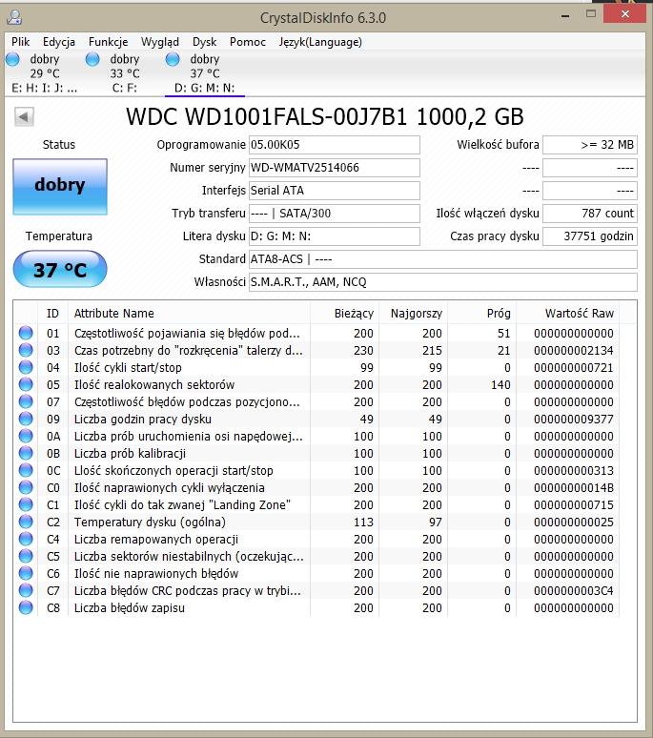Click status orb of attribute 09
This screenshot has width=653, height=738.
[26, 419]
